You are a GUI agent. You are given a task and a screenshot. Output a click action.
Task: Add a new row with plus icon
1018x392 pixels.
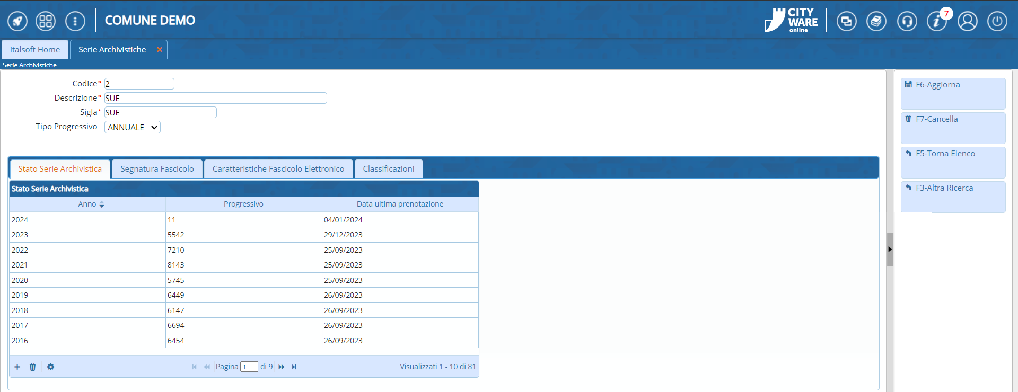(x=17, y=367)
